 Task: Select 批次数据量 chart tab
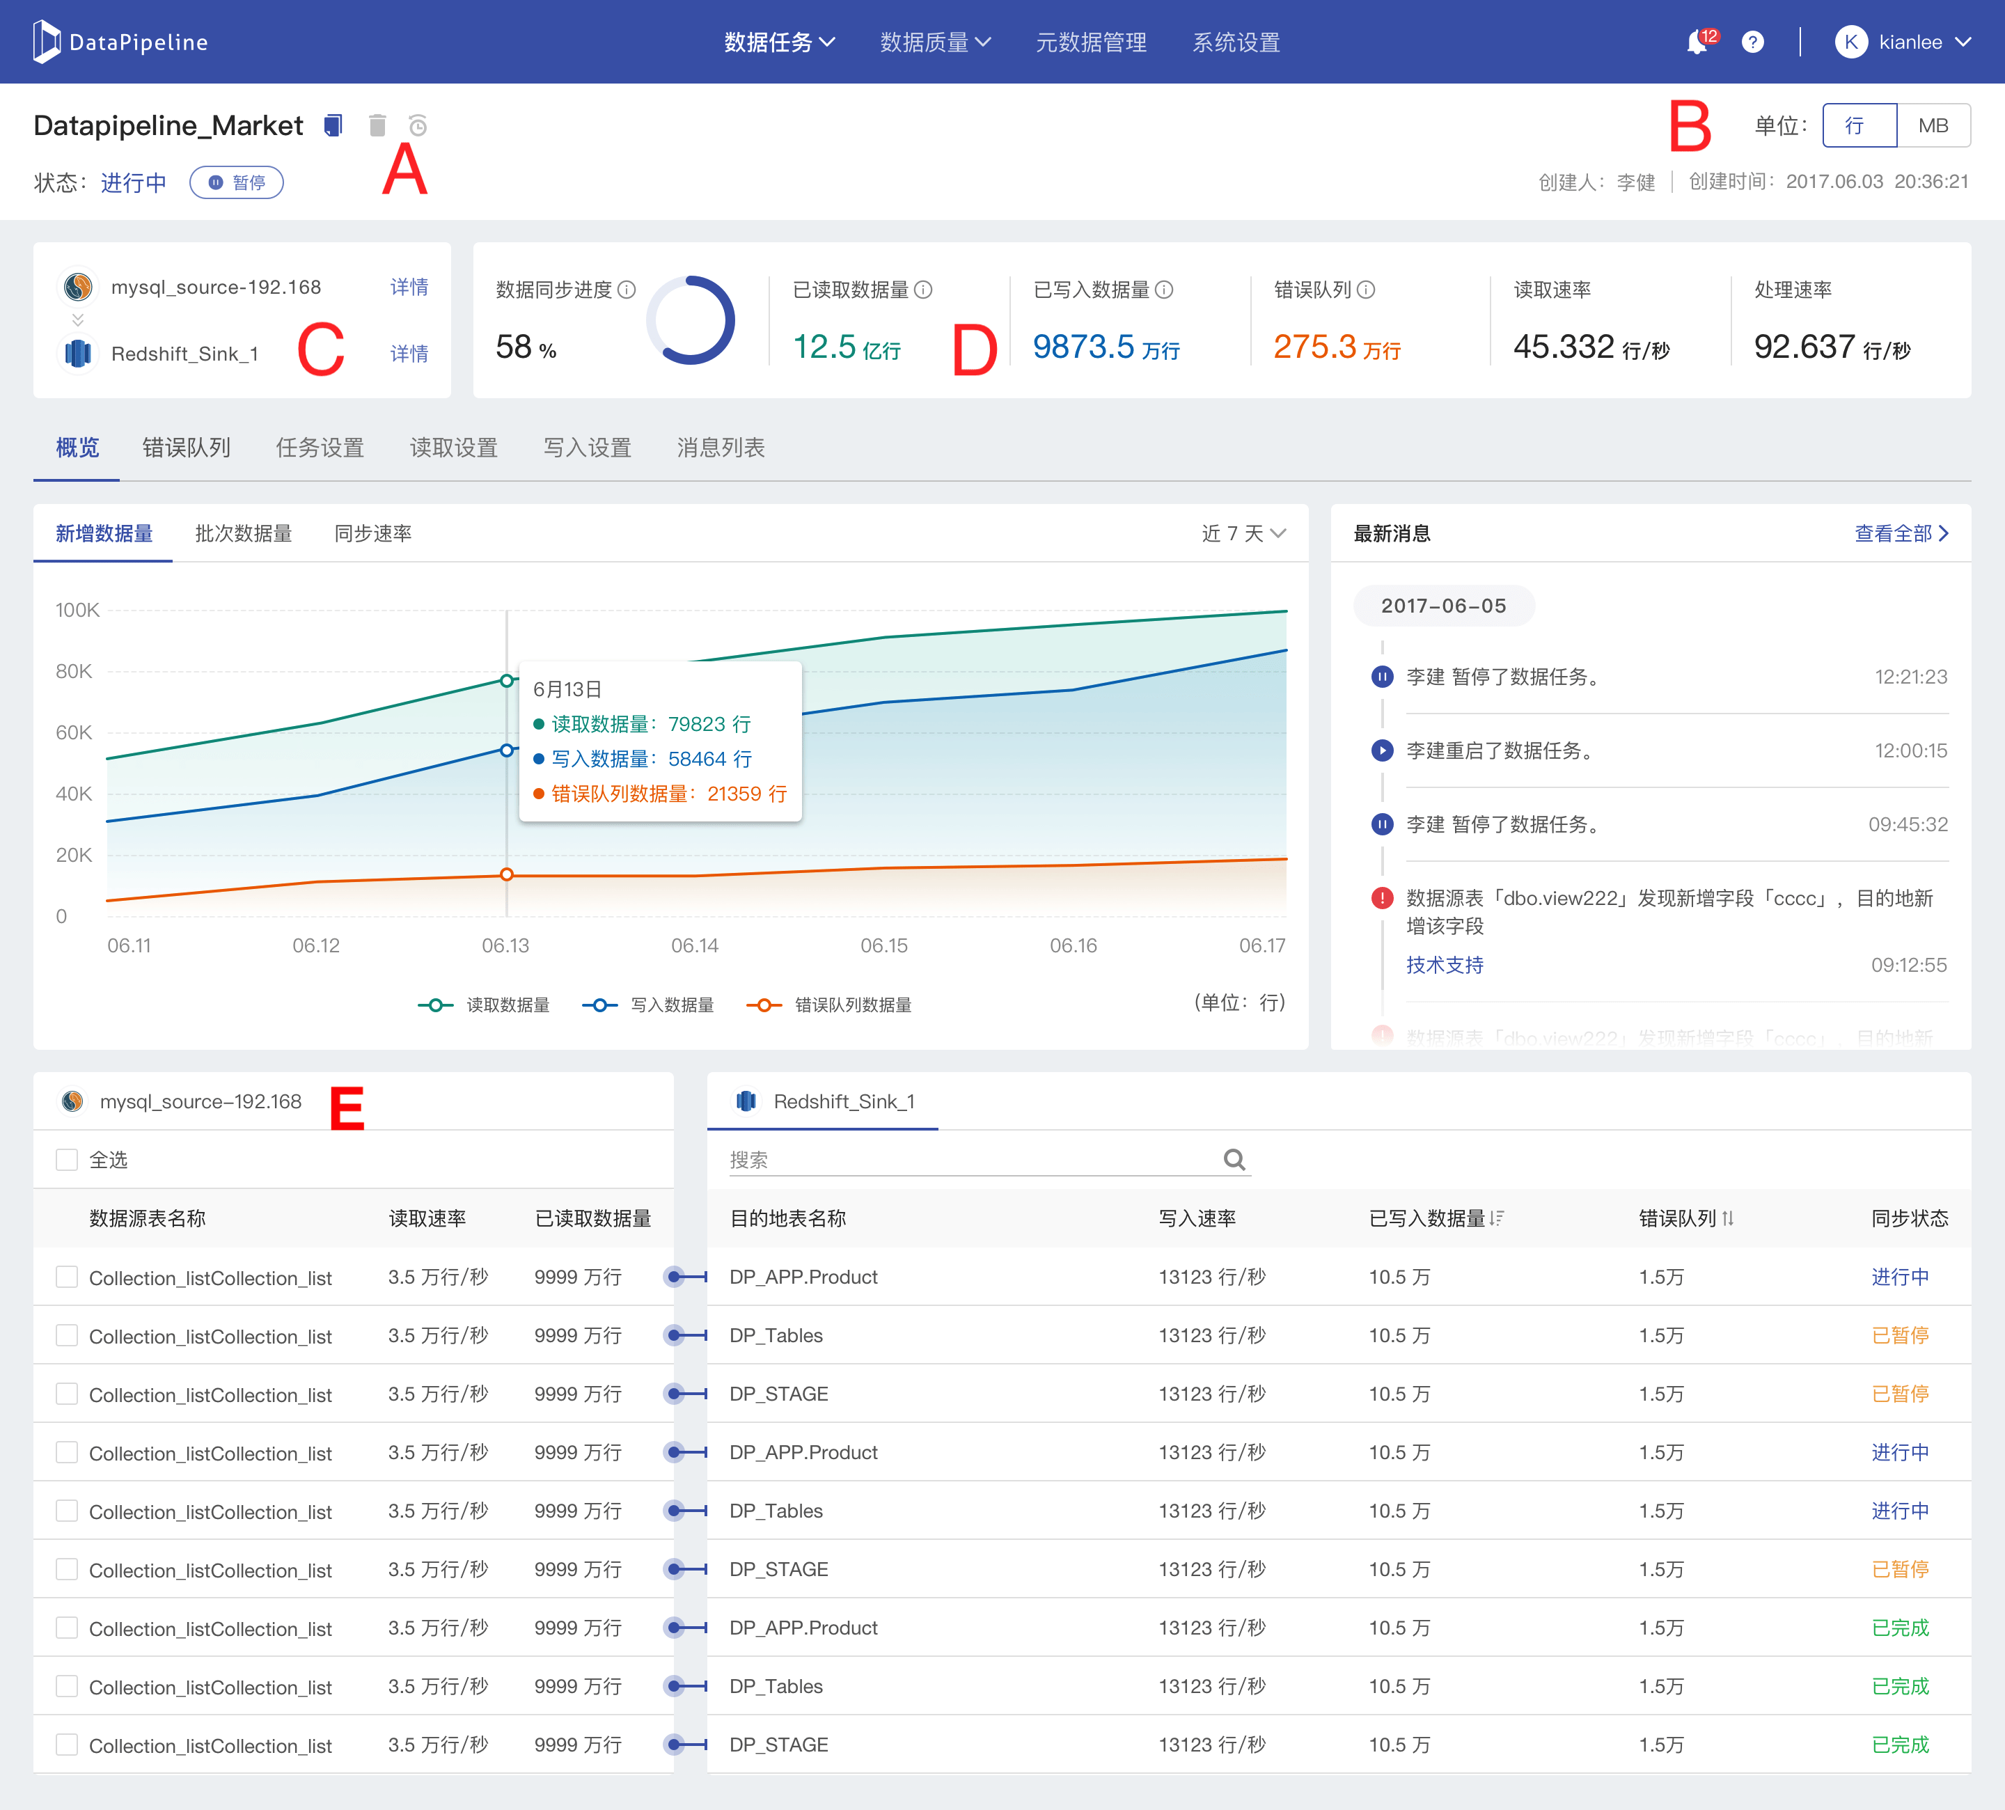pos(244,533)
